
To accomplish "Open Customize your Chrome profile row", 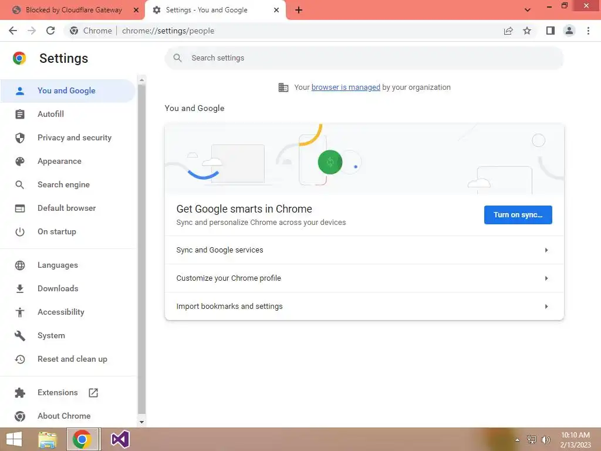I will point(364,278).
